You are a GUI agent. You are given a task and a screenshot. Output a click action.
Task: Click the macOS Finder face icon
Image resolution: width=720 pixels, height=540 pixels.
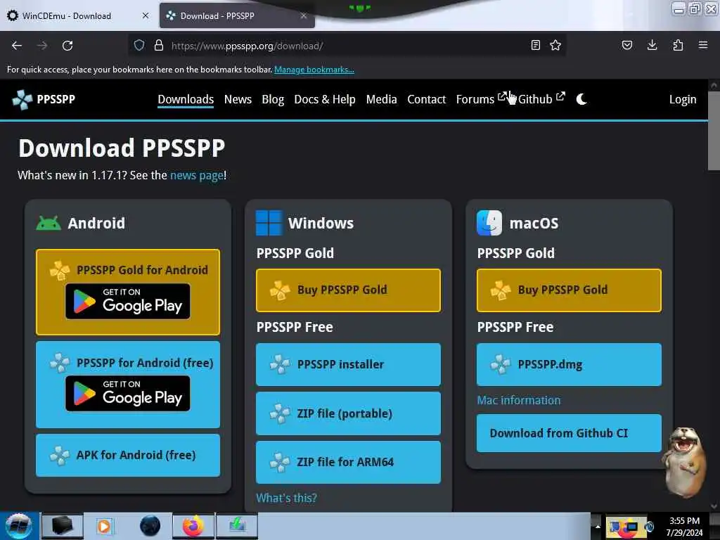tap(489, 223)
